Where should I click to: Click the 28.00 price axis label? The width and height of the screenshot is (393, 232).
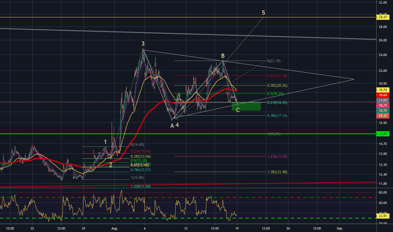[x=383, y=27]
